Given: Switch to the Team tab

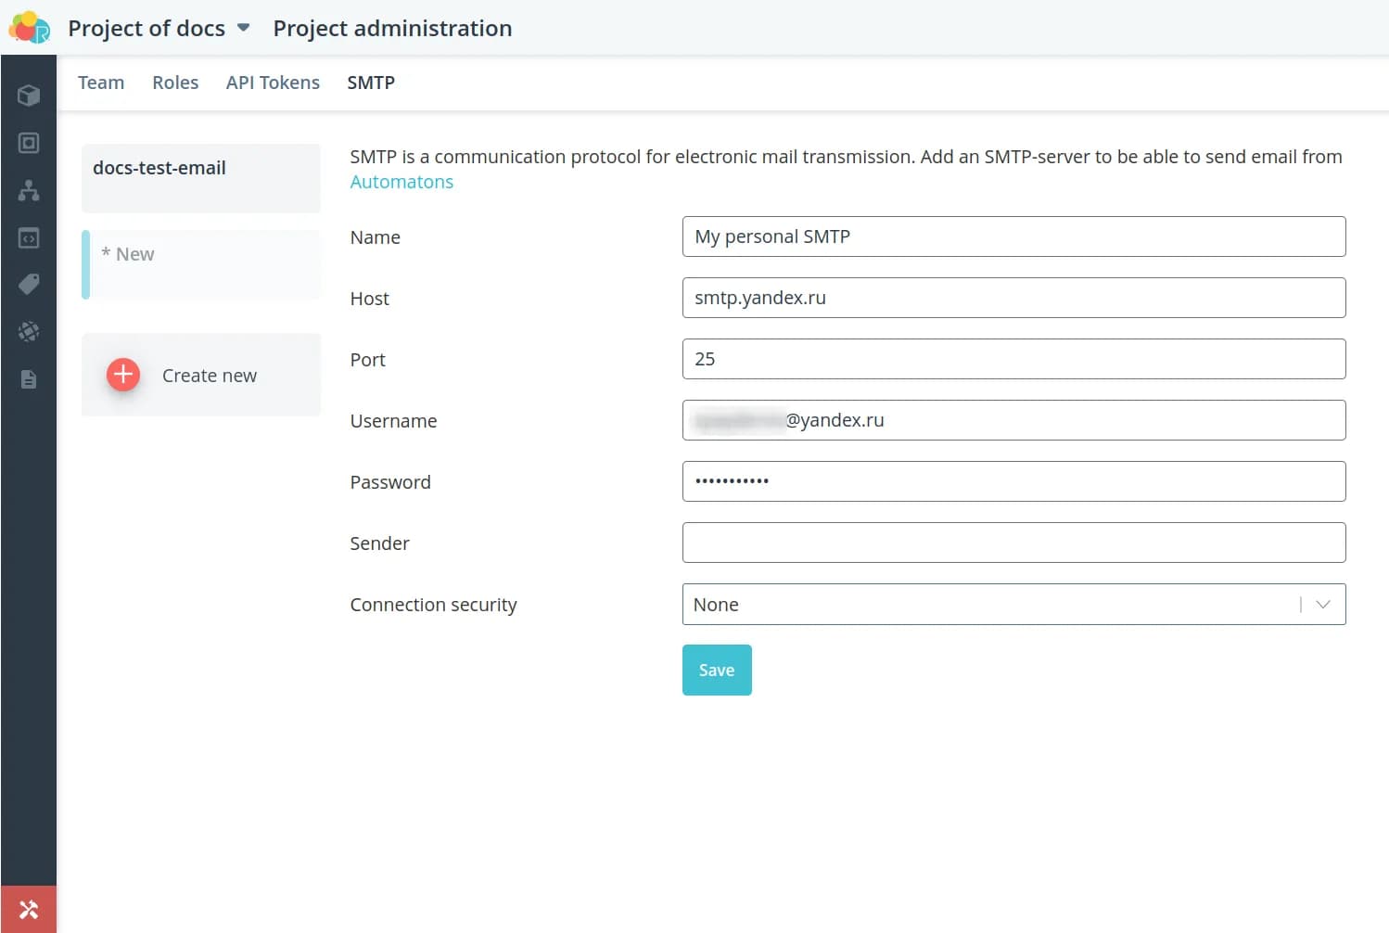Looking at the screenshot, I should (101, 83).
